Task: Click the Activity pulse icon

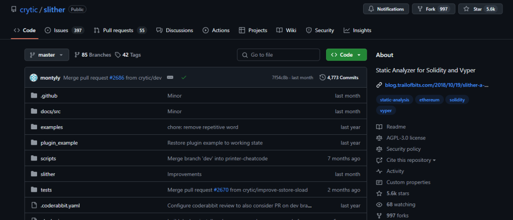Action: (379, 171)
